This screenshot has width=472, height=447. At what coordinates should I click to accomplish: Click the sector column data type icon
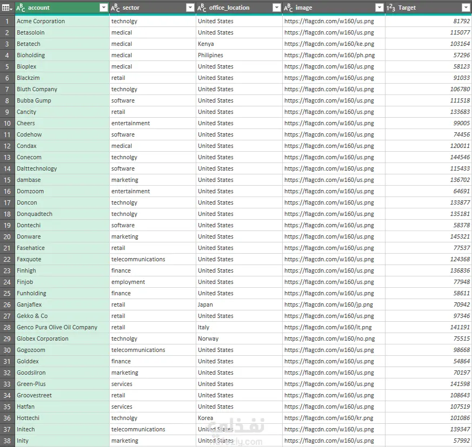115,8
